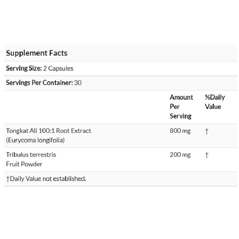Click the Eurycoma longifolia text
Screen dimensions: 239x239
36,140
